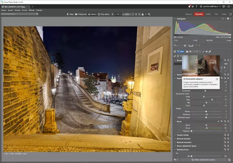The height and width of the screenshot is (163, 233).
Task: Click the Sytost slider handle
Action: point(206,125)
